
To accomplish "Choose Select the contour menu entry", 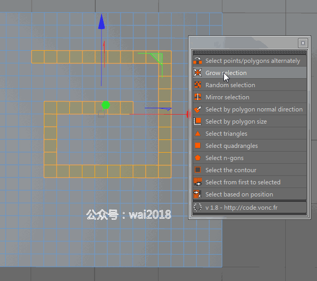I will pos(250,170).
